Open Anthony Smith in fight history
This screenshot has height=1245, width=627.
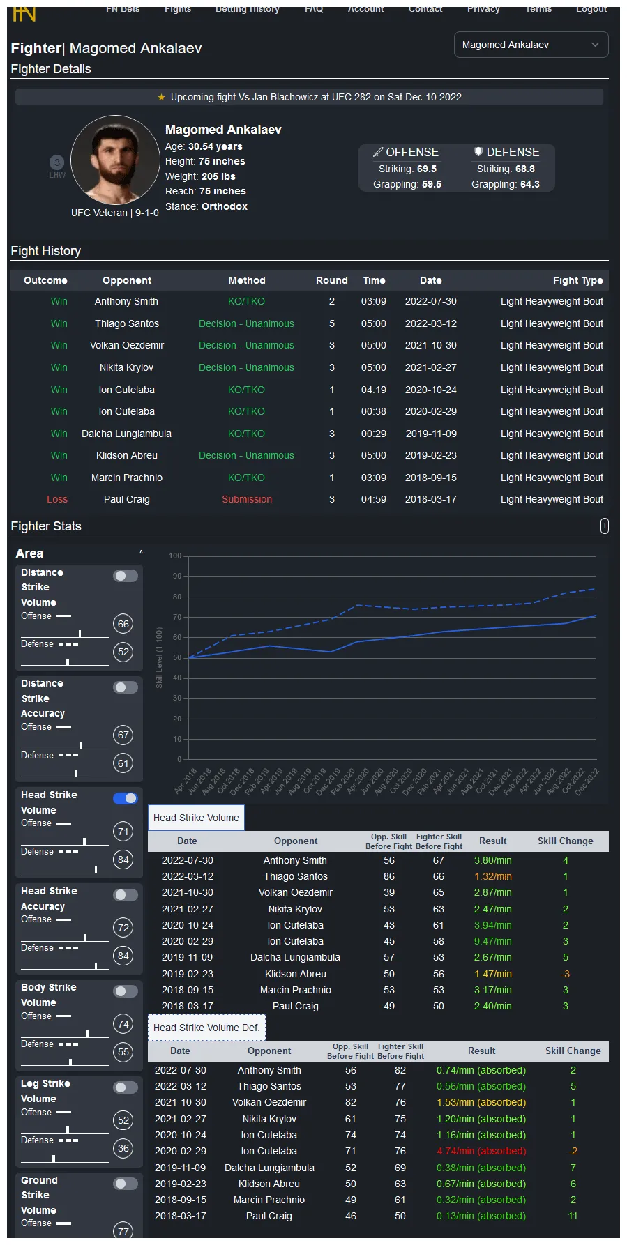(126, 301)
